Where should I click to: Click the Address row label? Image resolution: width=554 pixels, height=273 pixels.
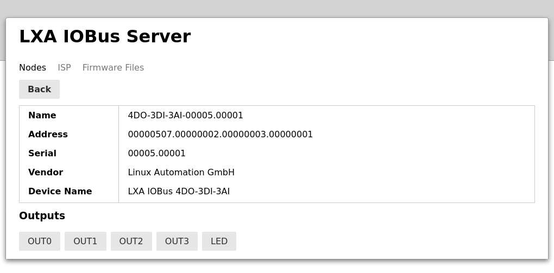pos(48,135)
